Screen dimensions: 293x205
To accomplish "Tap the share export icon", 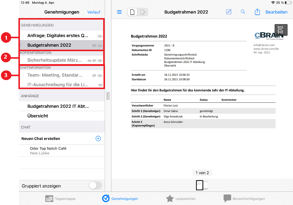I will [x=257, y=12].
